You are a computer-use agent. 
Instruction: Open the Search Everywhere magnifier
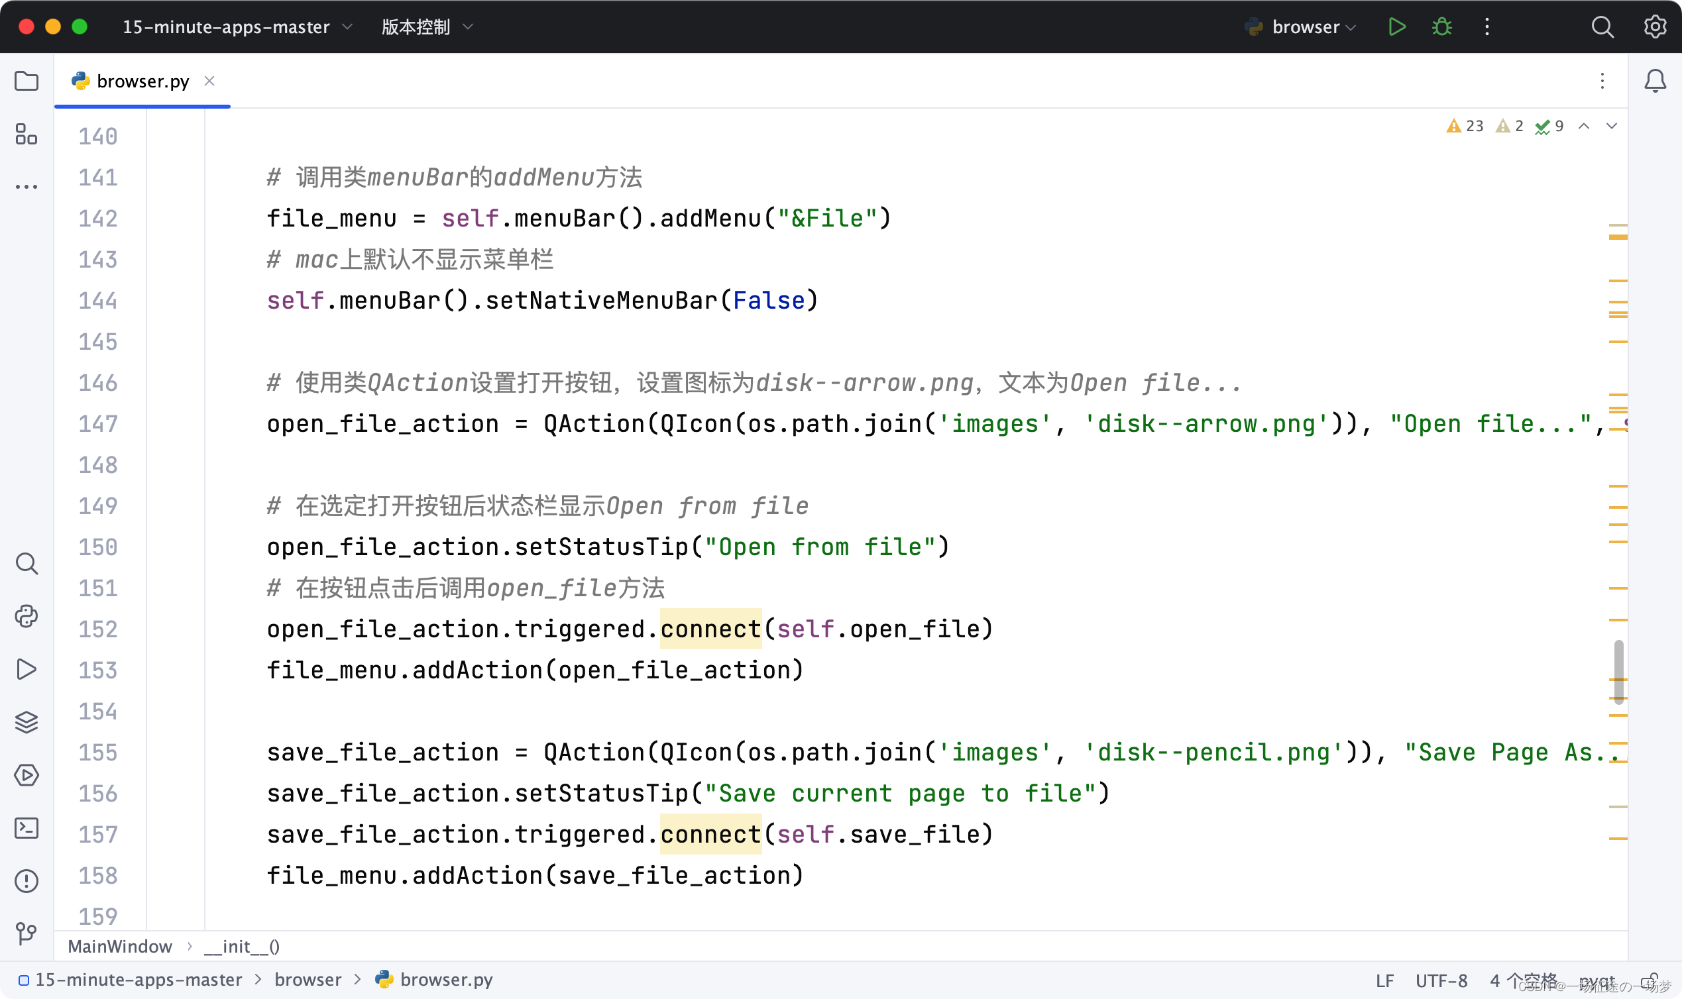(x=1603, y=27)
